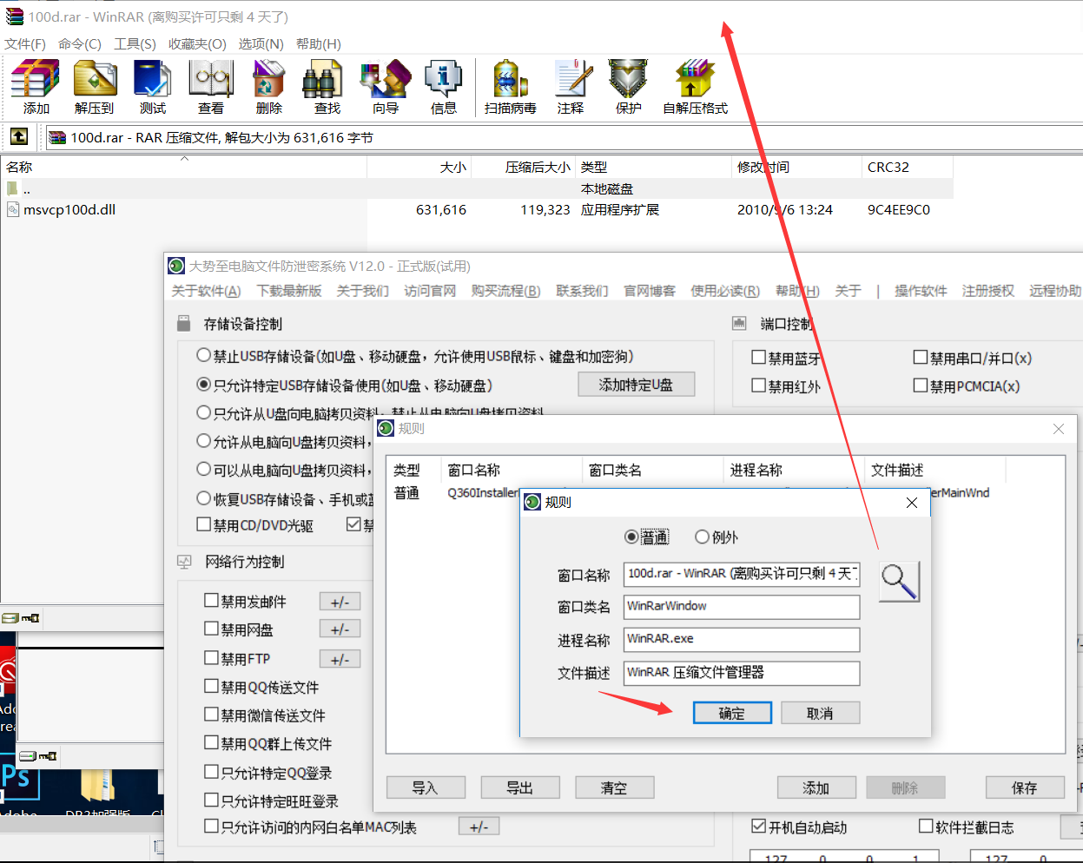Click inside the 窗口类名 input field
1083x863 pixels.
[x=742, y=607]
